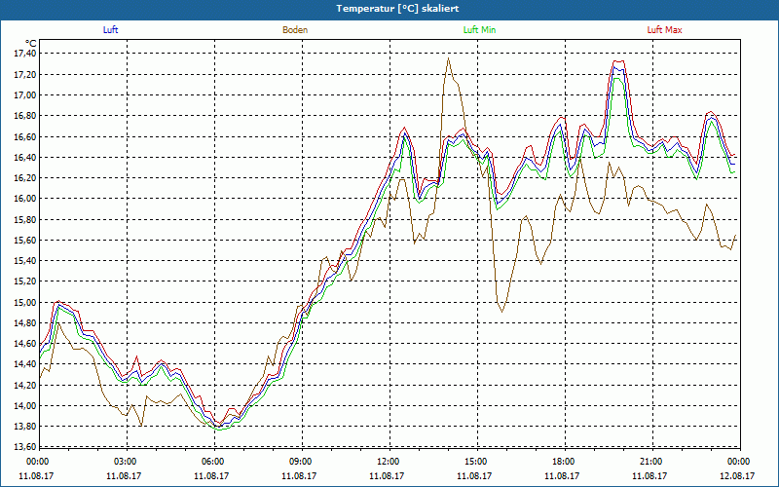This screenshot has width=779, height=487.
Task: Click the "°C" unit label on the axis
Action: (31, 44)
